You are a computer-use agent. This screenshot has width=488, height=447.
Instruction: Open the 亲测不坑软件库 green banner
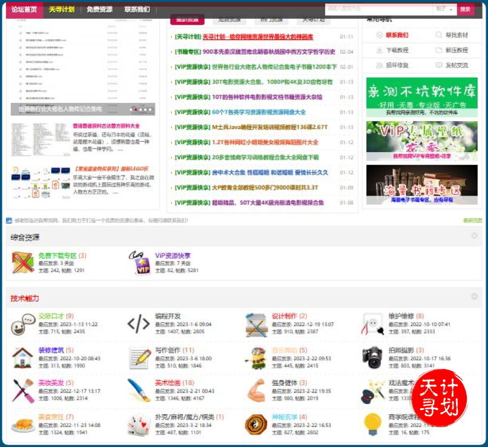point(421,96)
